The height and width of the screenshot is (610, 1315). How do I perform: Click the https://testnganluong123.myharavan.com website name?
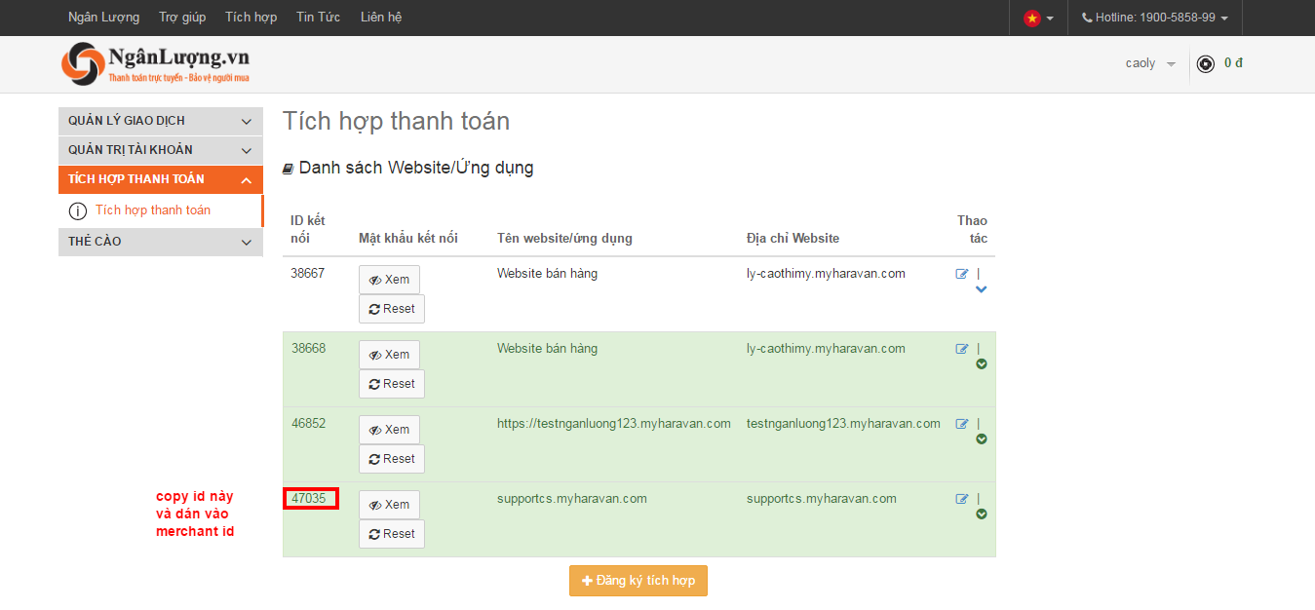[614, 424]
